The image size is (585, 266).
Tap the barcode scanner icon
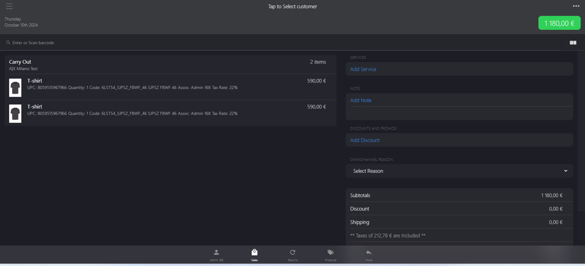(x=573, y=43)
